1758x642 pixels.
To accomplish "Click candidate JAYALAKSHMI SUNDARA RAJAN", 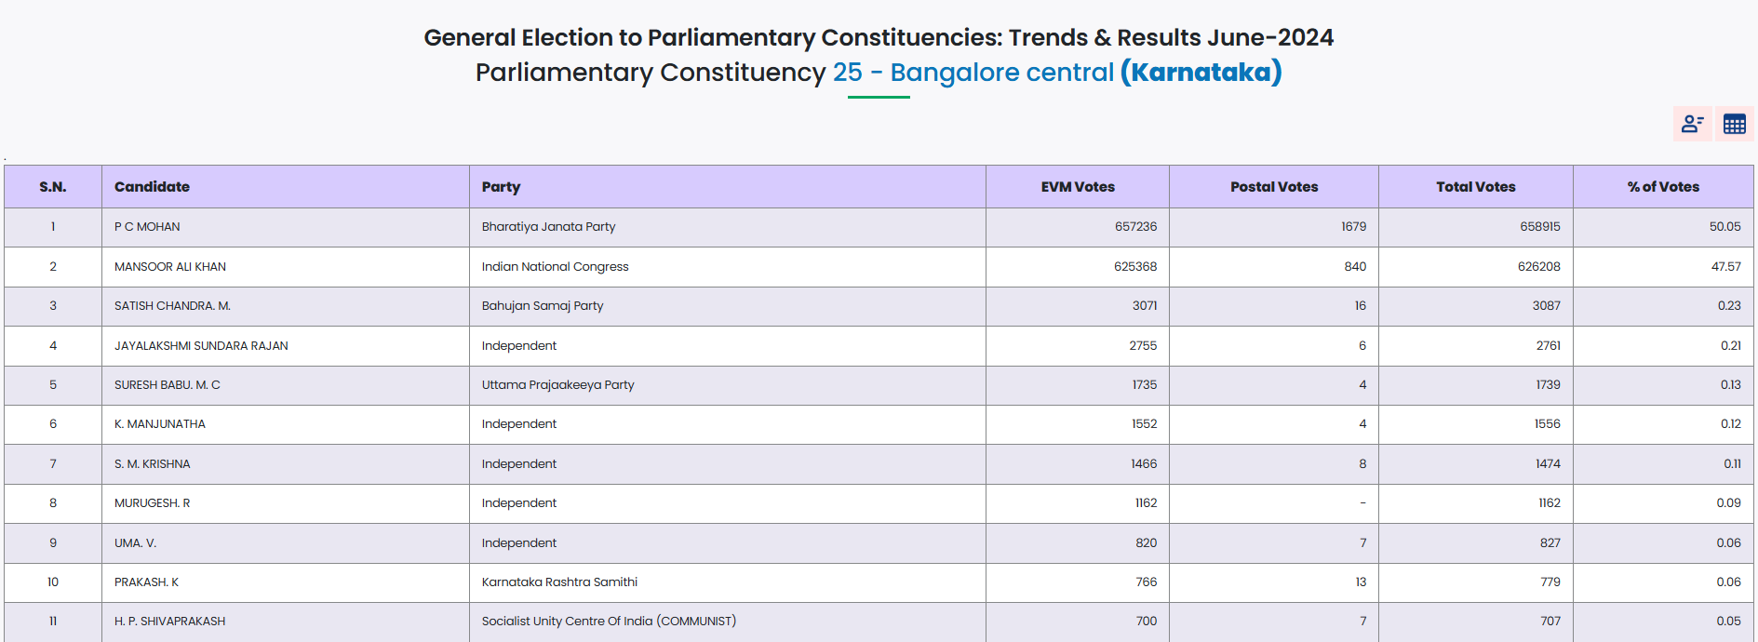I will pos(201,346).
